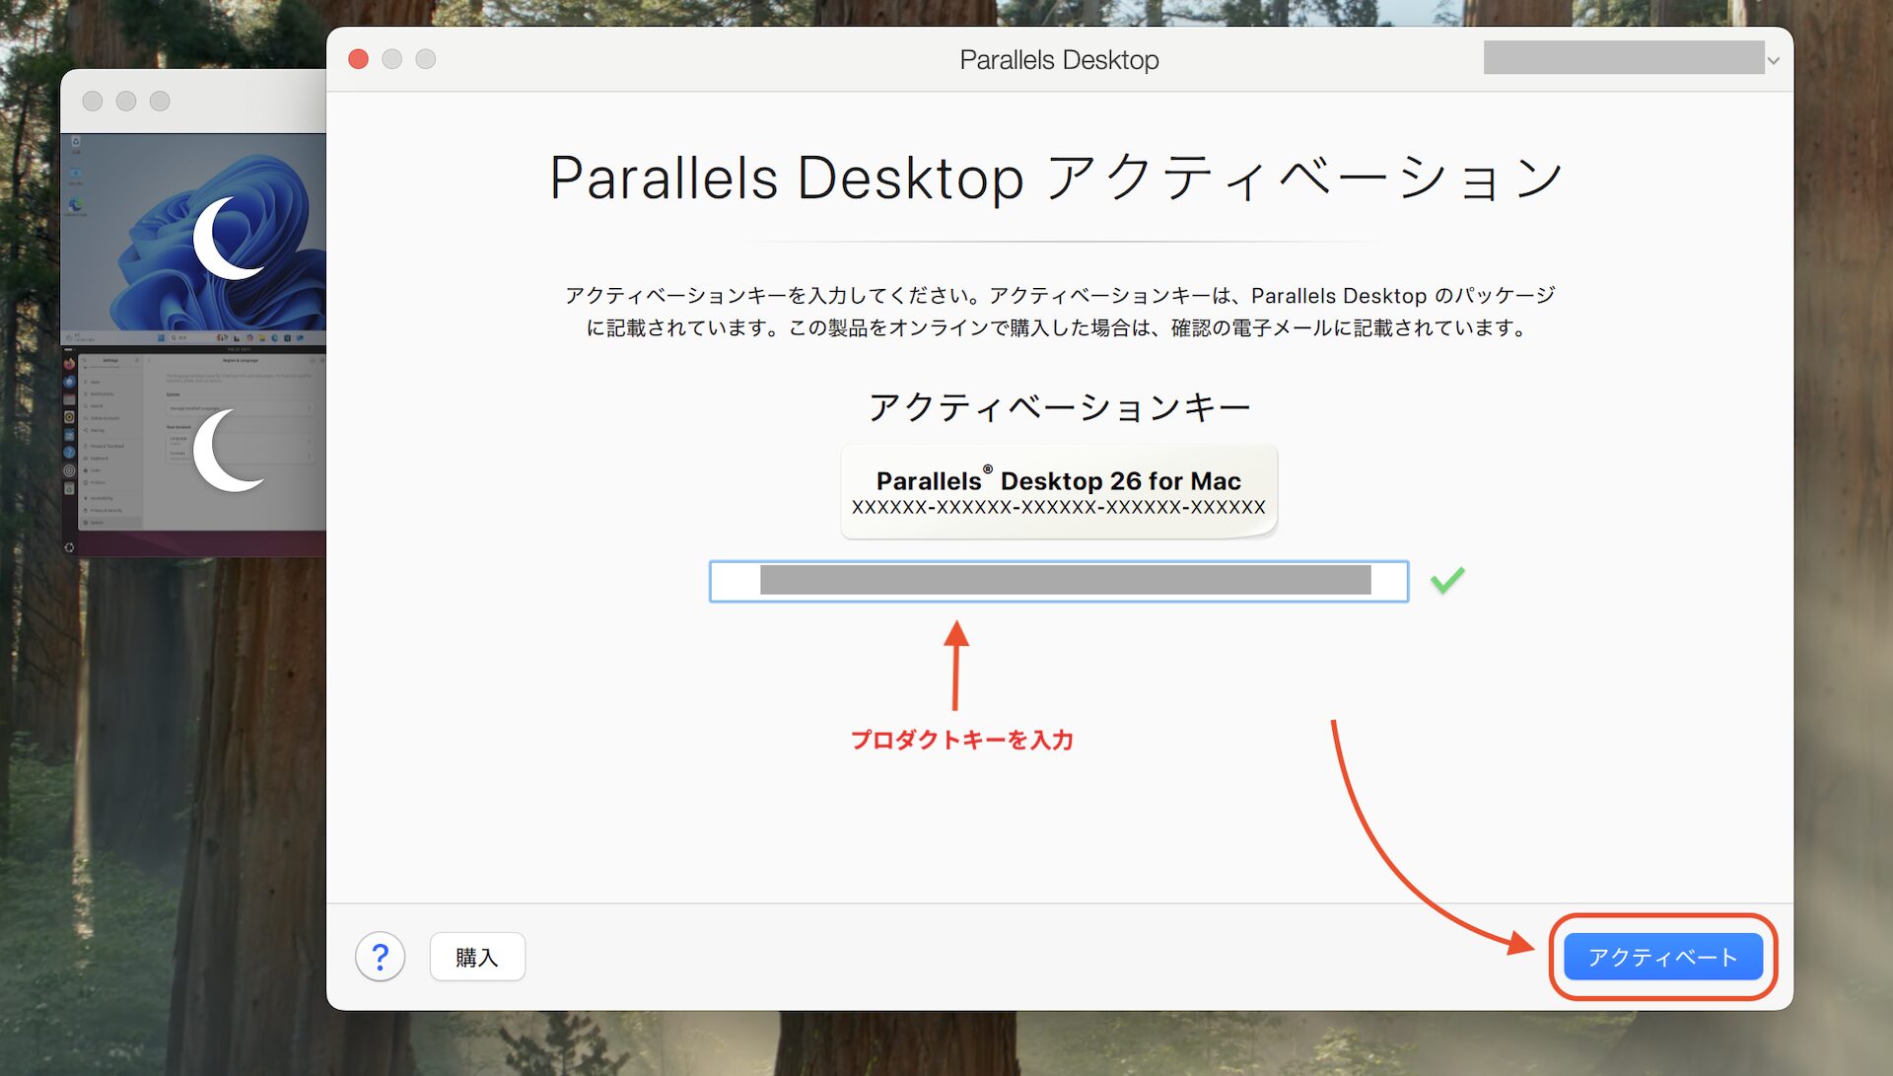Expand the account chevron in title bar
1893x1076 pixels.
(1773, 61)
